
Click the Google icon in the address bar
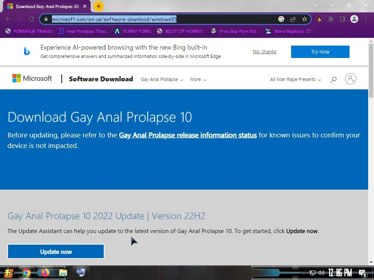[281, 19]
